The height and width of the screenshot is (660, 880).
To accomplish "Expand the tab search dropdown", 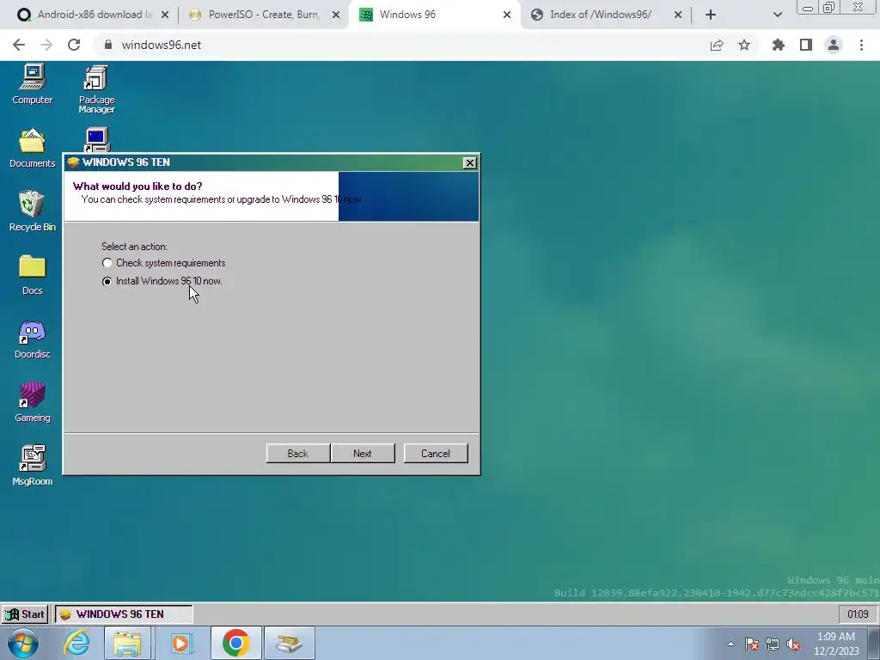I will point(777,15).
